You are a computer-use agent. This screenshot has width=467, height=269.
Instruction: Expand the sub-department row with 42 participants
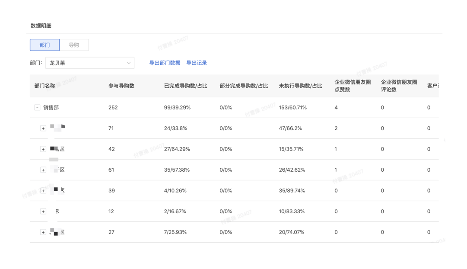[x=43, y=149]
